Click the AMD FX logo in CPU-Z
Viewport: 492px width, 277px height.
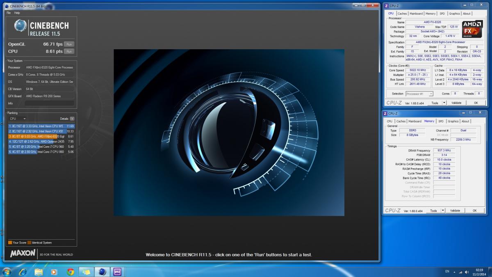(472, 30)
